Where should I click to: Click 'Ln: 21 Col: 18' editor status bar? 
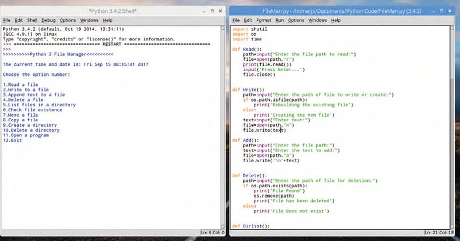[x=439, y=233]
